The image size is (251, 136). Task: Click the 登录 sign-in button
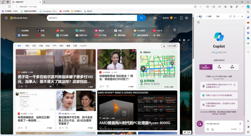tap(155, 18)
